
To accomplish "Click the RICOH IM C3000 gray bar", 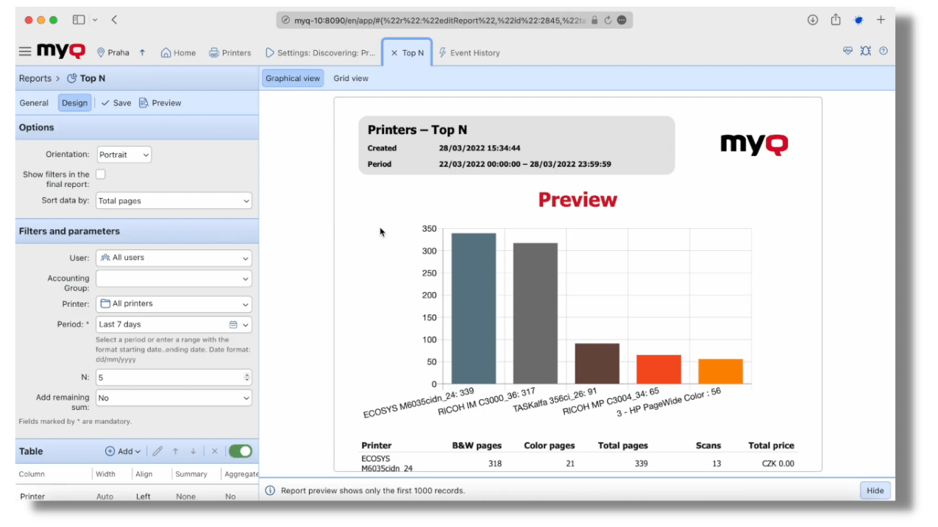I will [x=536, y=314].
